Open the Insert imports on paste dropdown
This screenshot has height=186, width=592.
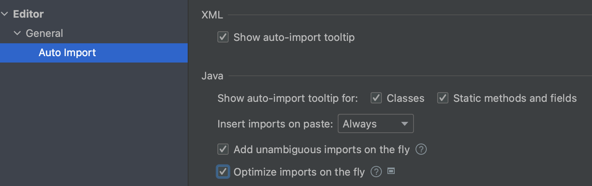(x=375, y=124)
